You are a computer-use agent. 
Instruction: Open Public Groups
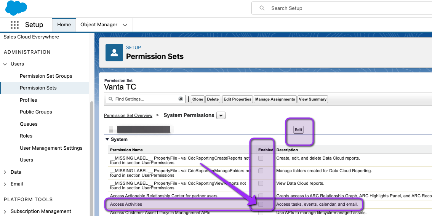[x=36, y=112]
